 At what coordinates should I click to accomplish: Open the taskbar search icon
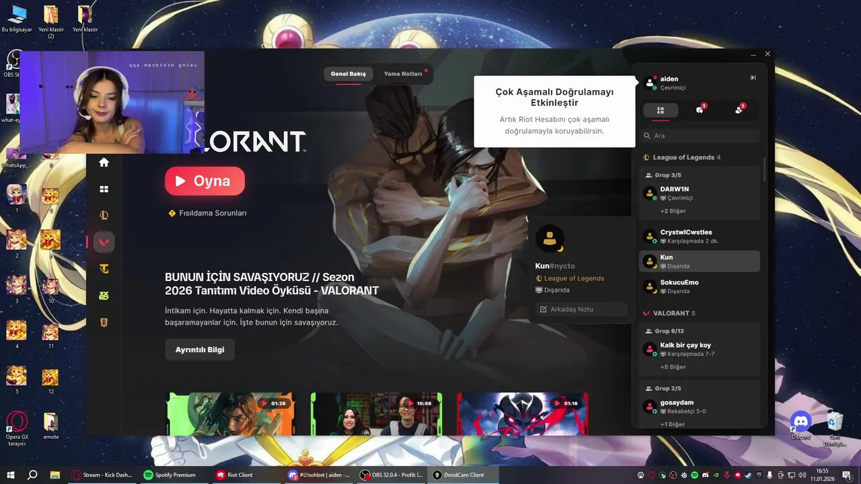(32, 475)
